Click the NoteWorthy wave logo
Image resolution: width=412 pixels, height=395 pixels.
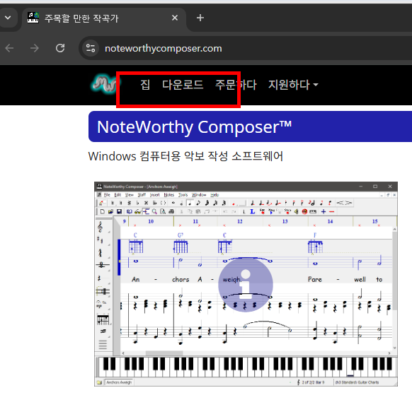105,83
